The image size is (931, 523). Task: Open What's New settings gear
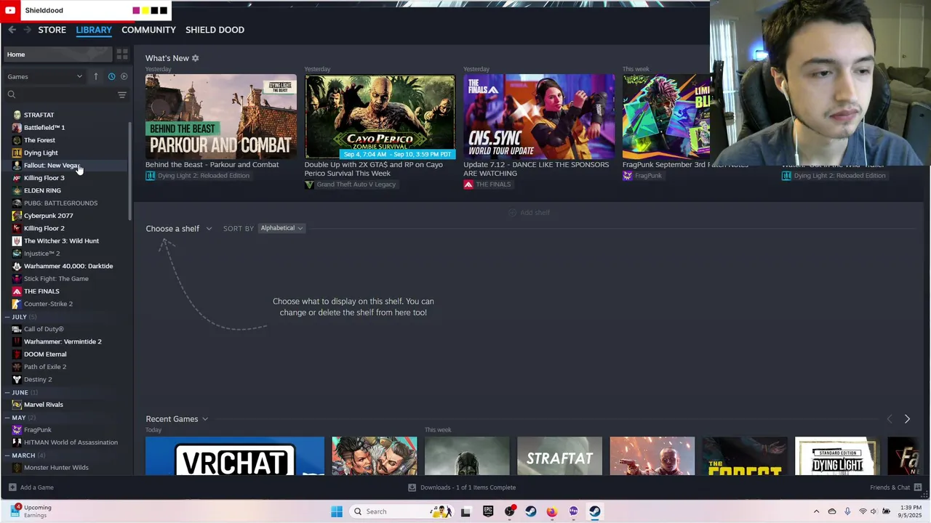pos(195,58)
